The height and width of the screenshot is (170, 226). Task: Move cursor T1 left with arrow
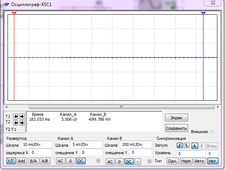(x=16, y=117)
